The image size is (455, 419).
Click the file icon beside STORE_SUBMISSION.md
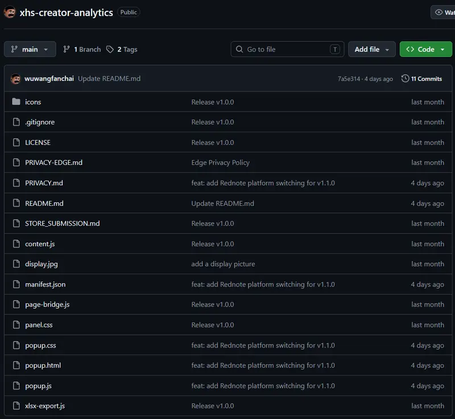tap(16, 223)
